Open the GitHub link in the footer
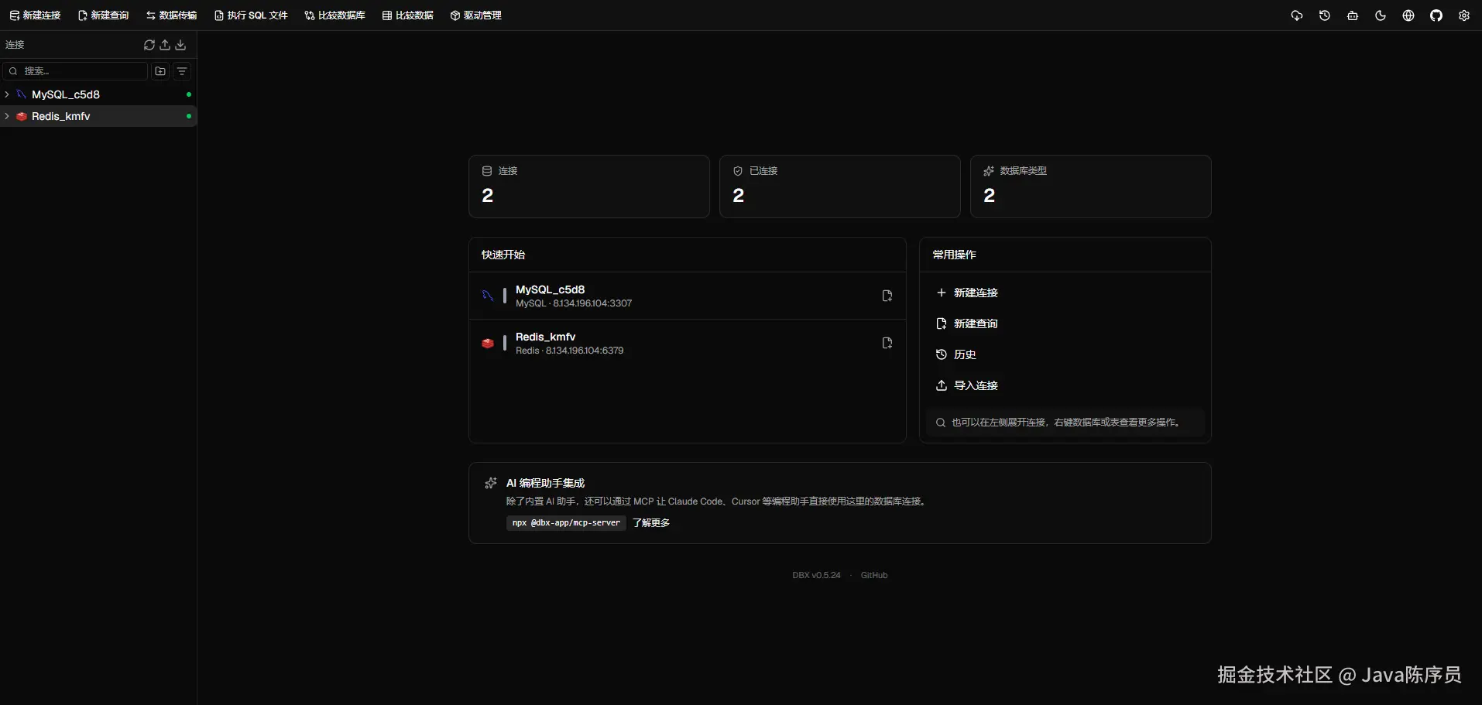The height and width of the screenshot is (705, 1482). point(874,575)
